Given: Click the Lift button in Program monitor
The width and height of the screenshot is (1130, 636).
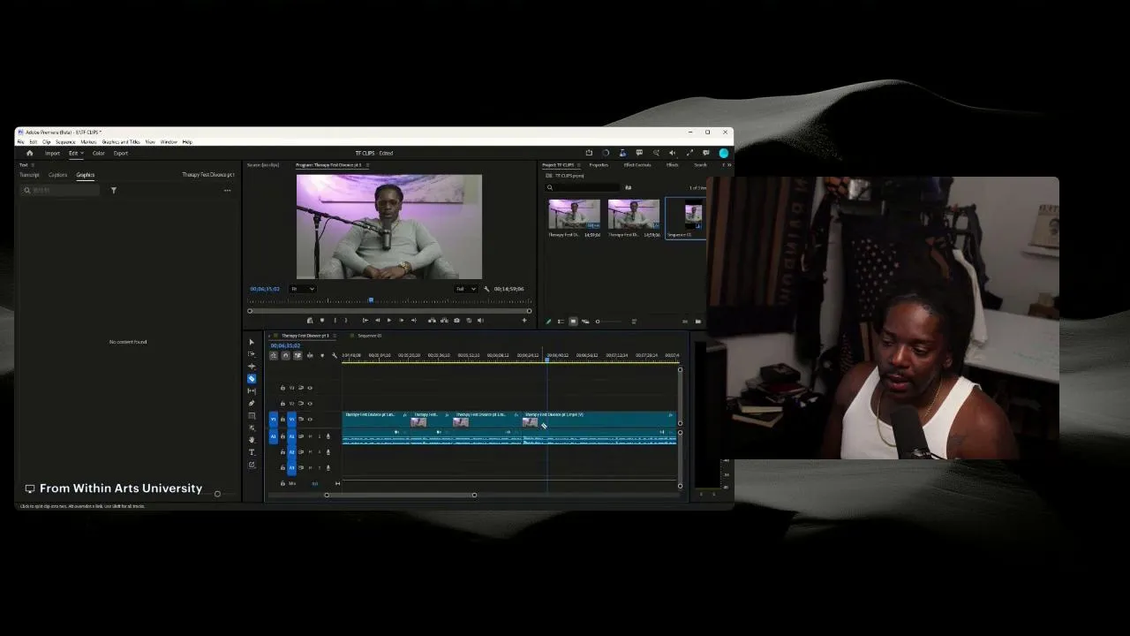Looking at the screenshot, I should (432, 321).
